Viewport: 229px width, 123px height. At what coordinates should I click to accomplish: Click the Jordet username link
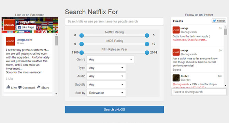pos(184,76)
